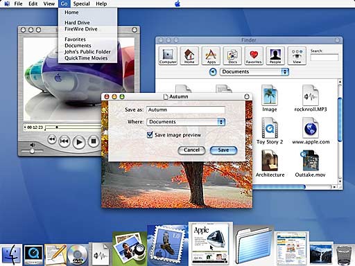Open the Trash in the Dock
The height and width of the screenshot is (266, 355).
(344, 255)
